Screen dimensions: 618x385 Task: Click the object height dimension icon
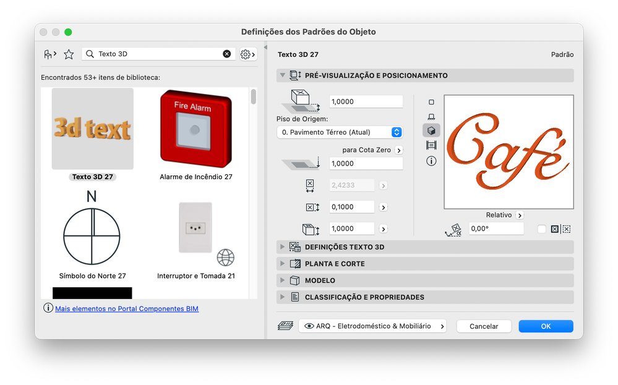tap(311, 229)
